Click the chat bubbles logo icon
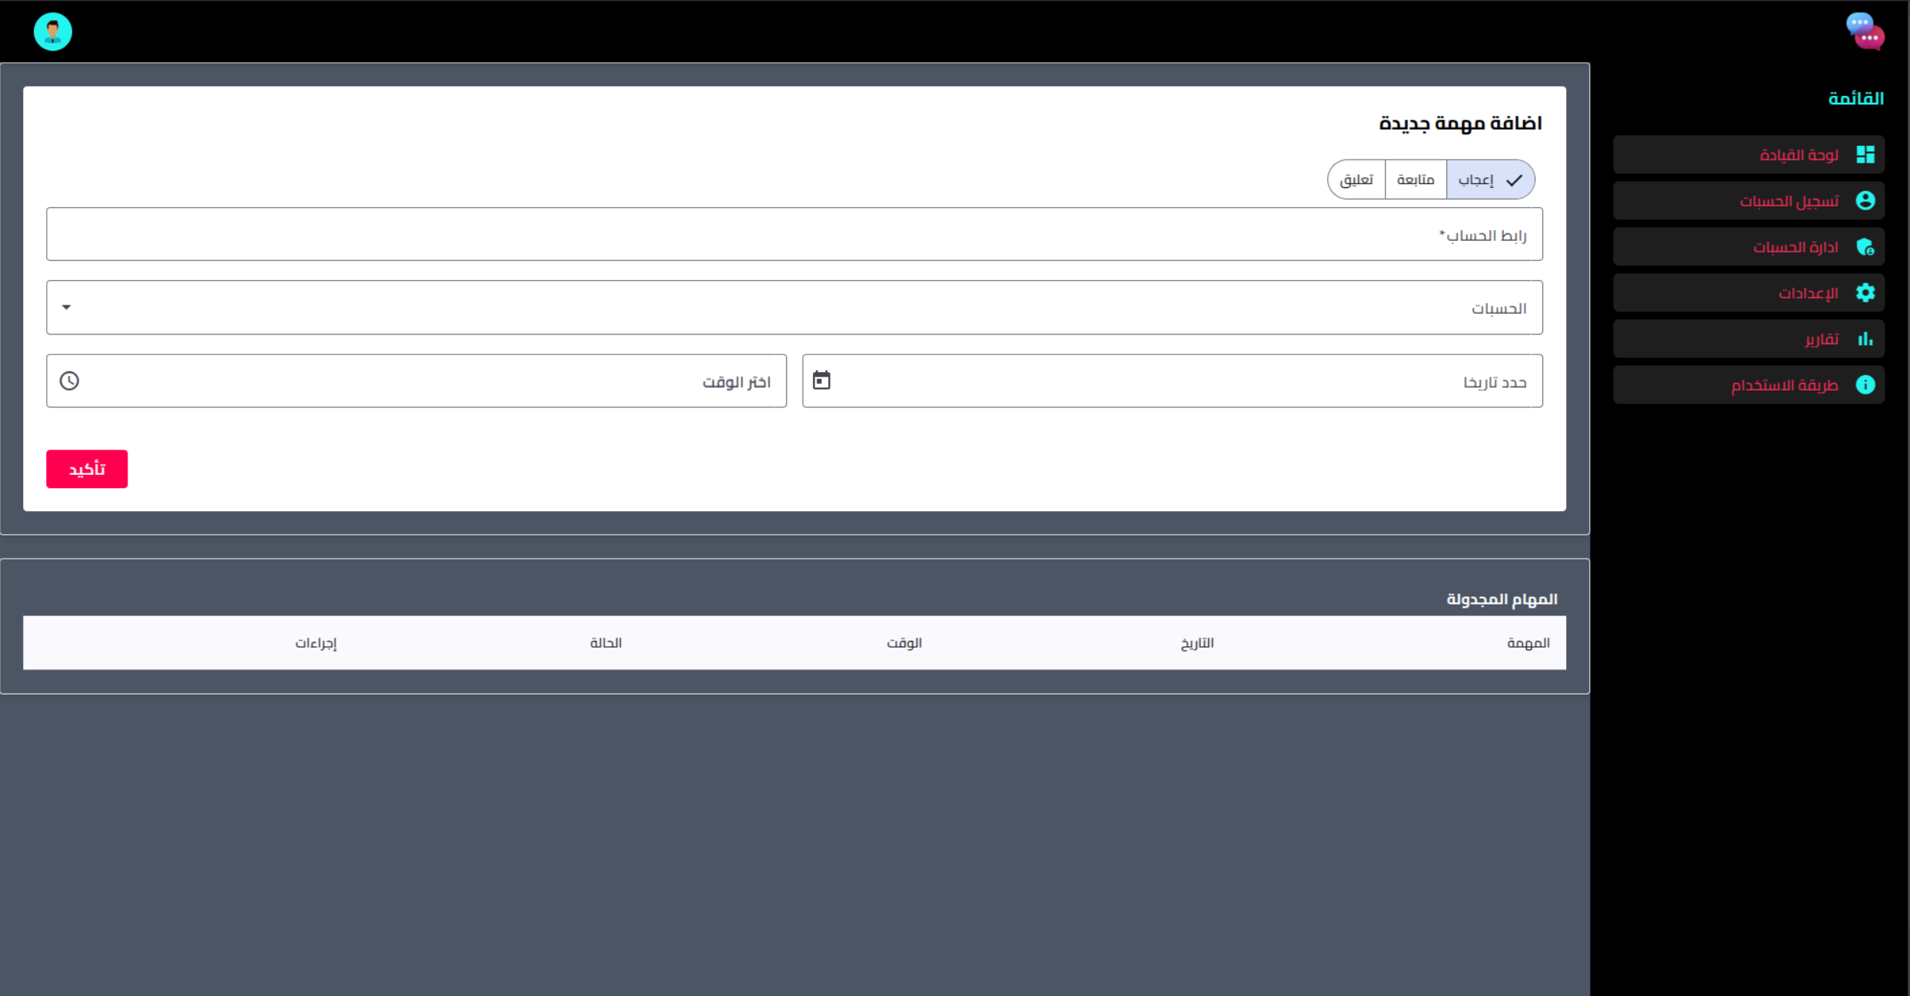This screenshot has height=996, width=1910. pyautogui.click(x=1865, y=31)
